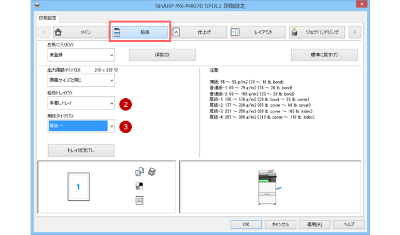Click the 薄紙 paper weight note line
This screenshot has width=400, height=235.
tap(246, 82)
